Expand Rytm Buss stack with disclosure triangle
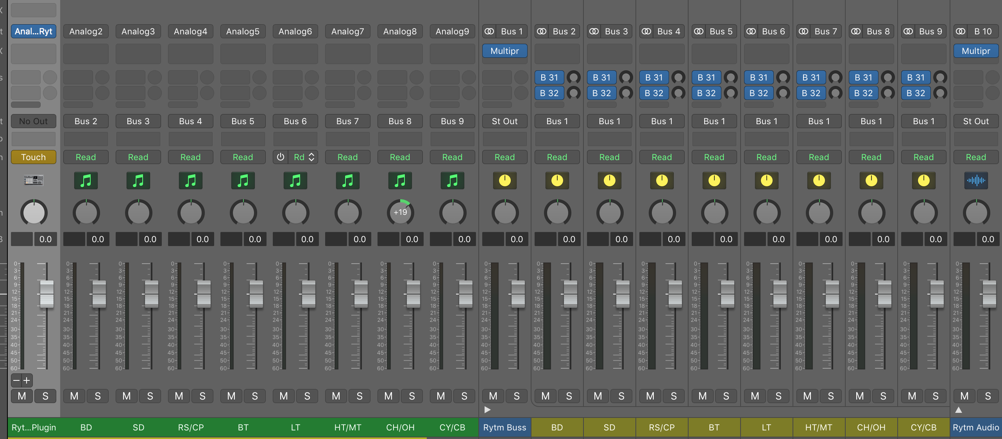 coord(487,410)
